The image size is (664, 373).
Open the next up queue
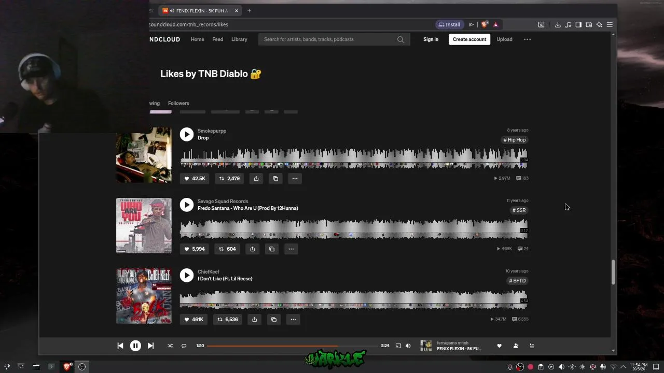click(x=532, y=346)
